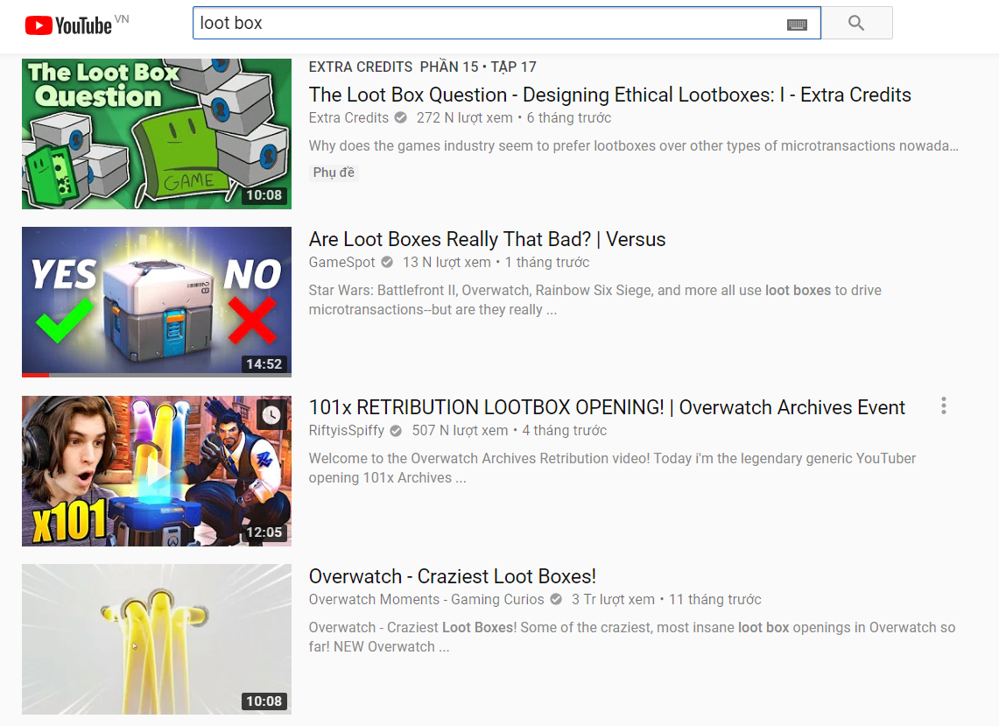
Task: Visit the GameSpot channel link
Action: tap(342, 262)
